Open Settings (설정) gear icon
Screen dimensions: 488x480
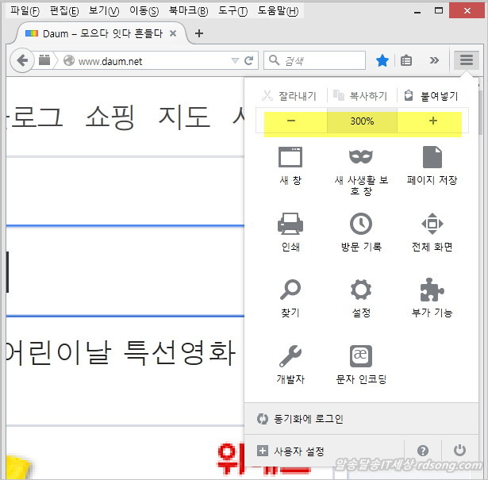[x=361, y=290]
